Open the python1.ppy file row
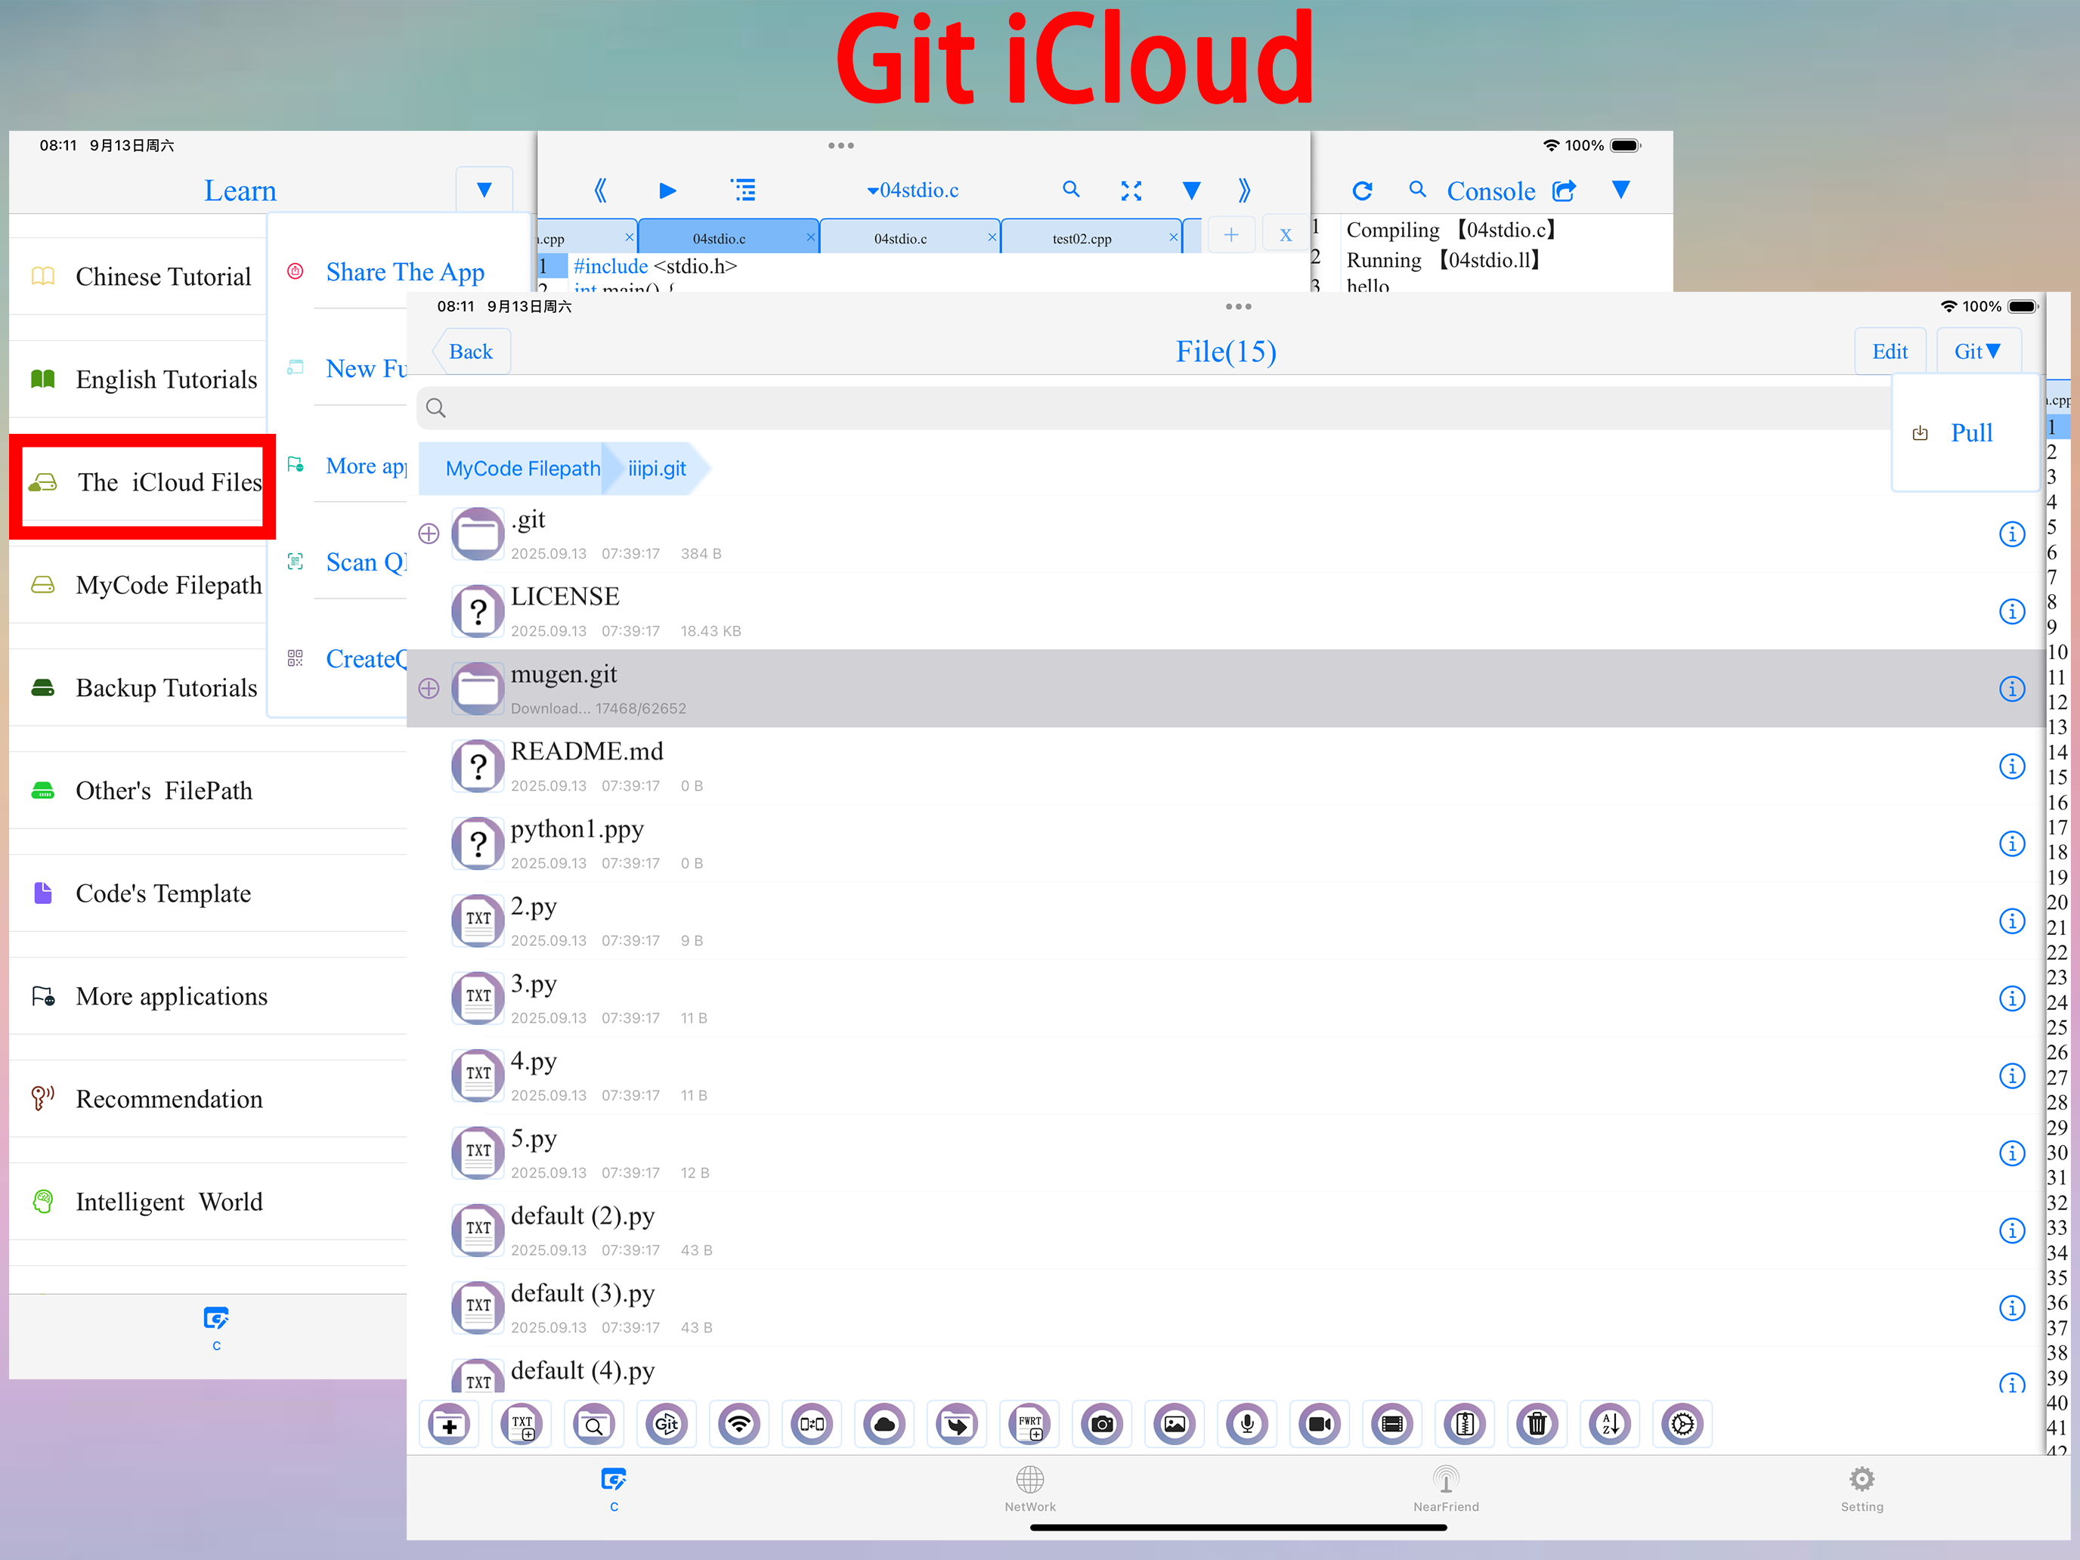The height and width of the screenshot is (1560, 2080). (x=1225, y=843)
